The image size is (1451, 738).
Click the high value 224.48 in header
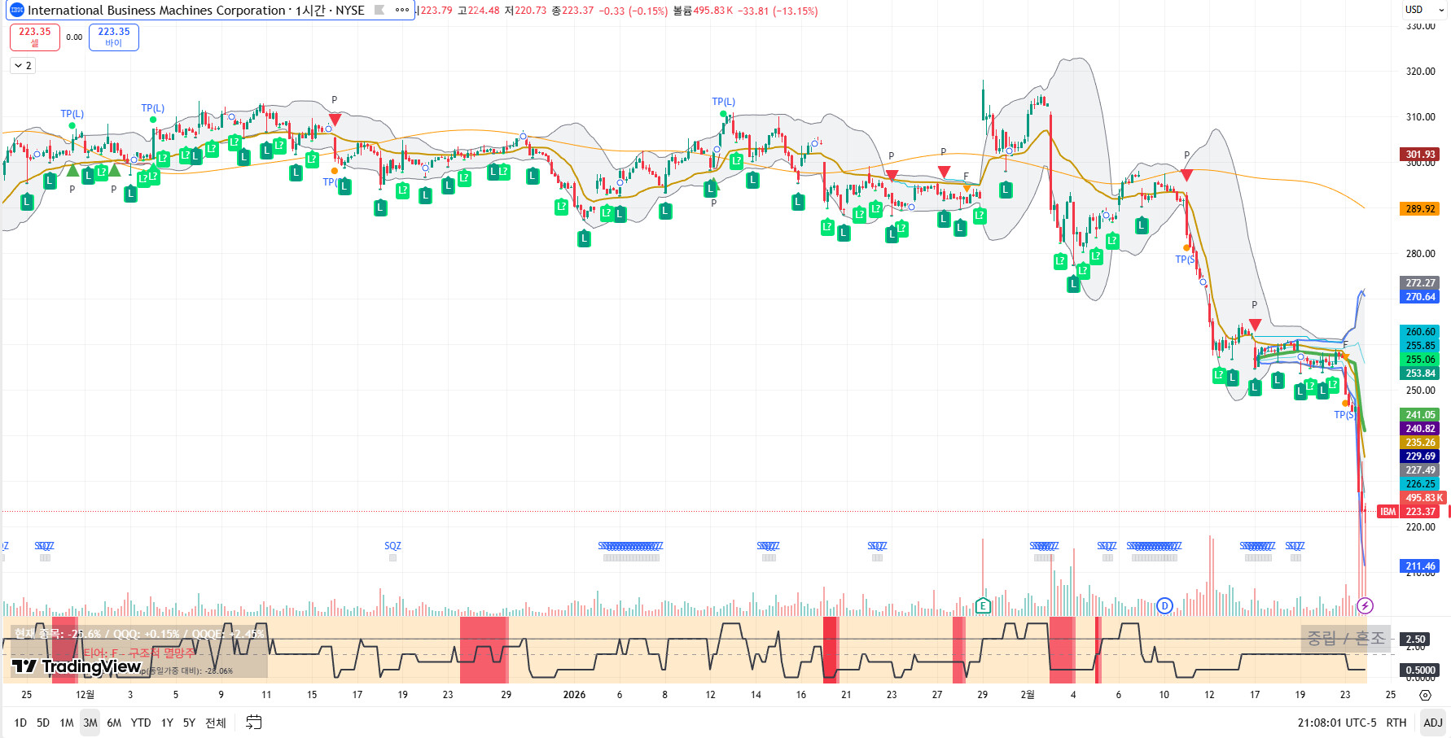point(484,11)
